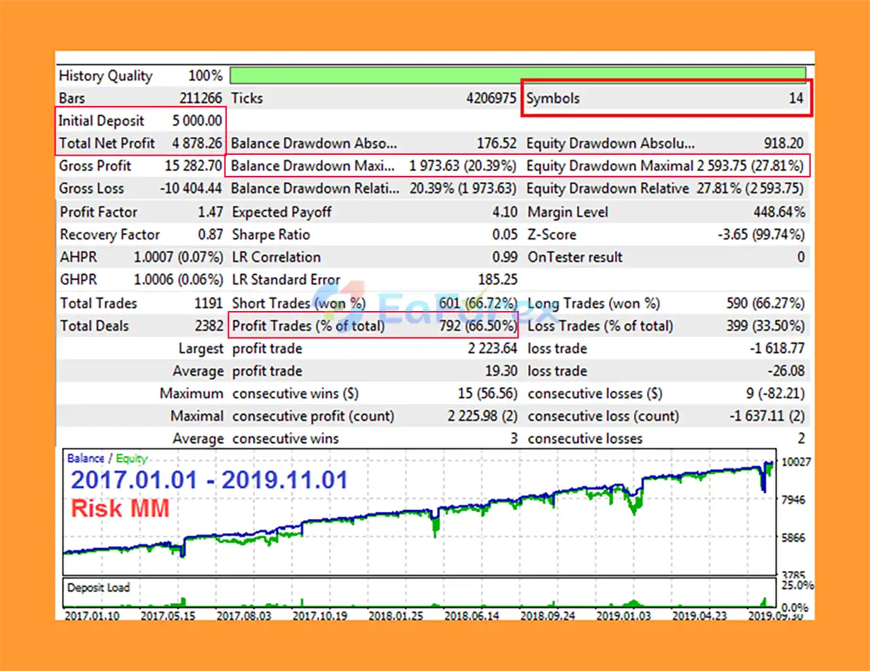
Task: Click the Deposit Load section header
Action: pos(98,587)
